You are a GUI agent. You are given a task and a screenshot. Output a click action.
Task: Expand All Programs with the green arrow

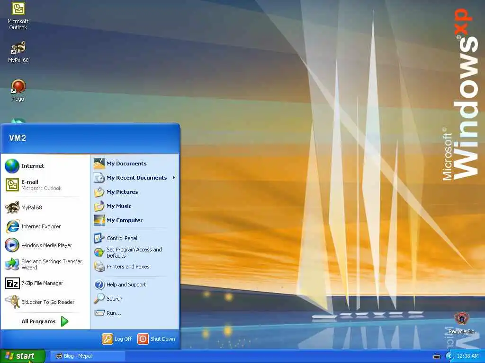click(64, 321)
